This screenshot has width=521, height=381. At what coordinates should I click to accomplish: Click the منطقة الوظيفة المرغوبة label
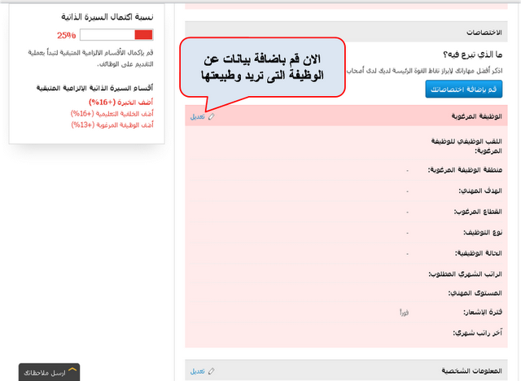[x=465, y=170]
